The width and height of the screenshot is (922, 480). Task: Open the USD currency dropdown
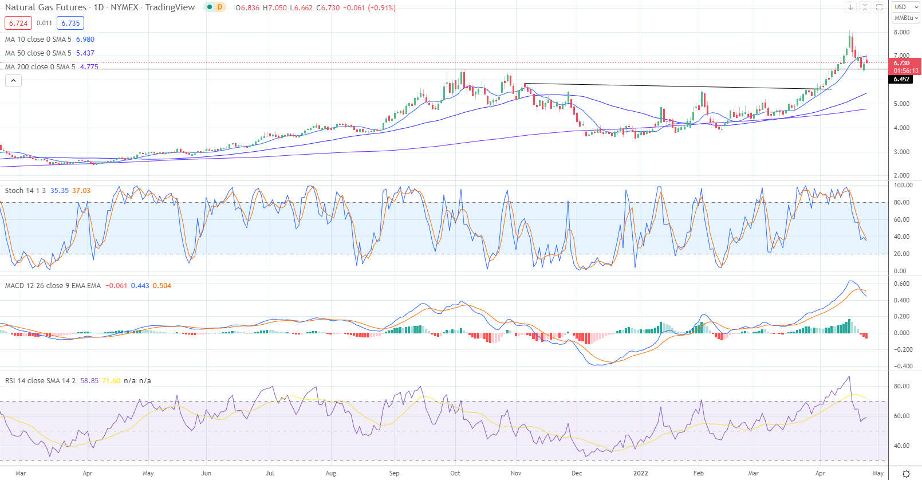point(905,7)
